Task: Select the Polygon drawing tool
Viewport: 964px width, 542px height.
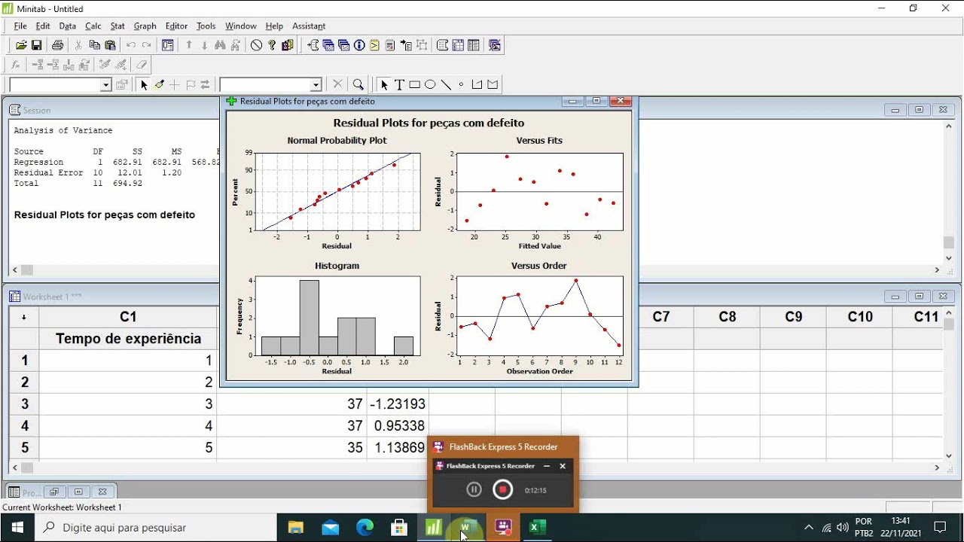Action: pos(493,85)
